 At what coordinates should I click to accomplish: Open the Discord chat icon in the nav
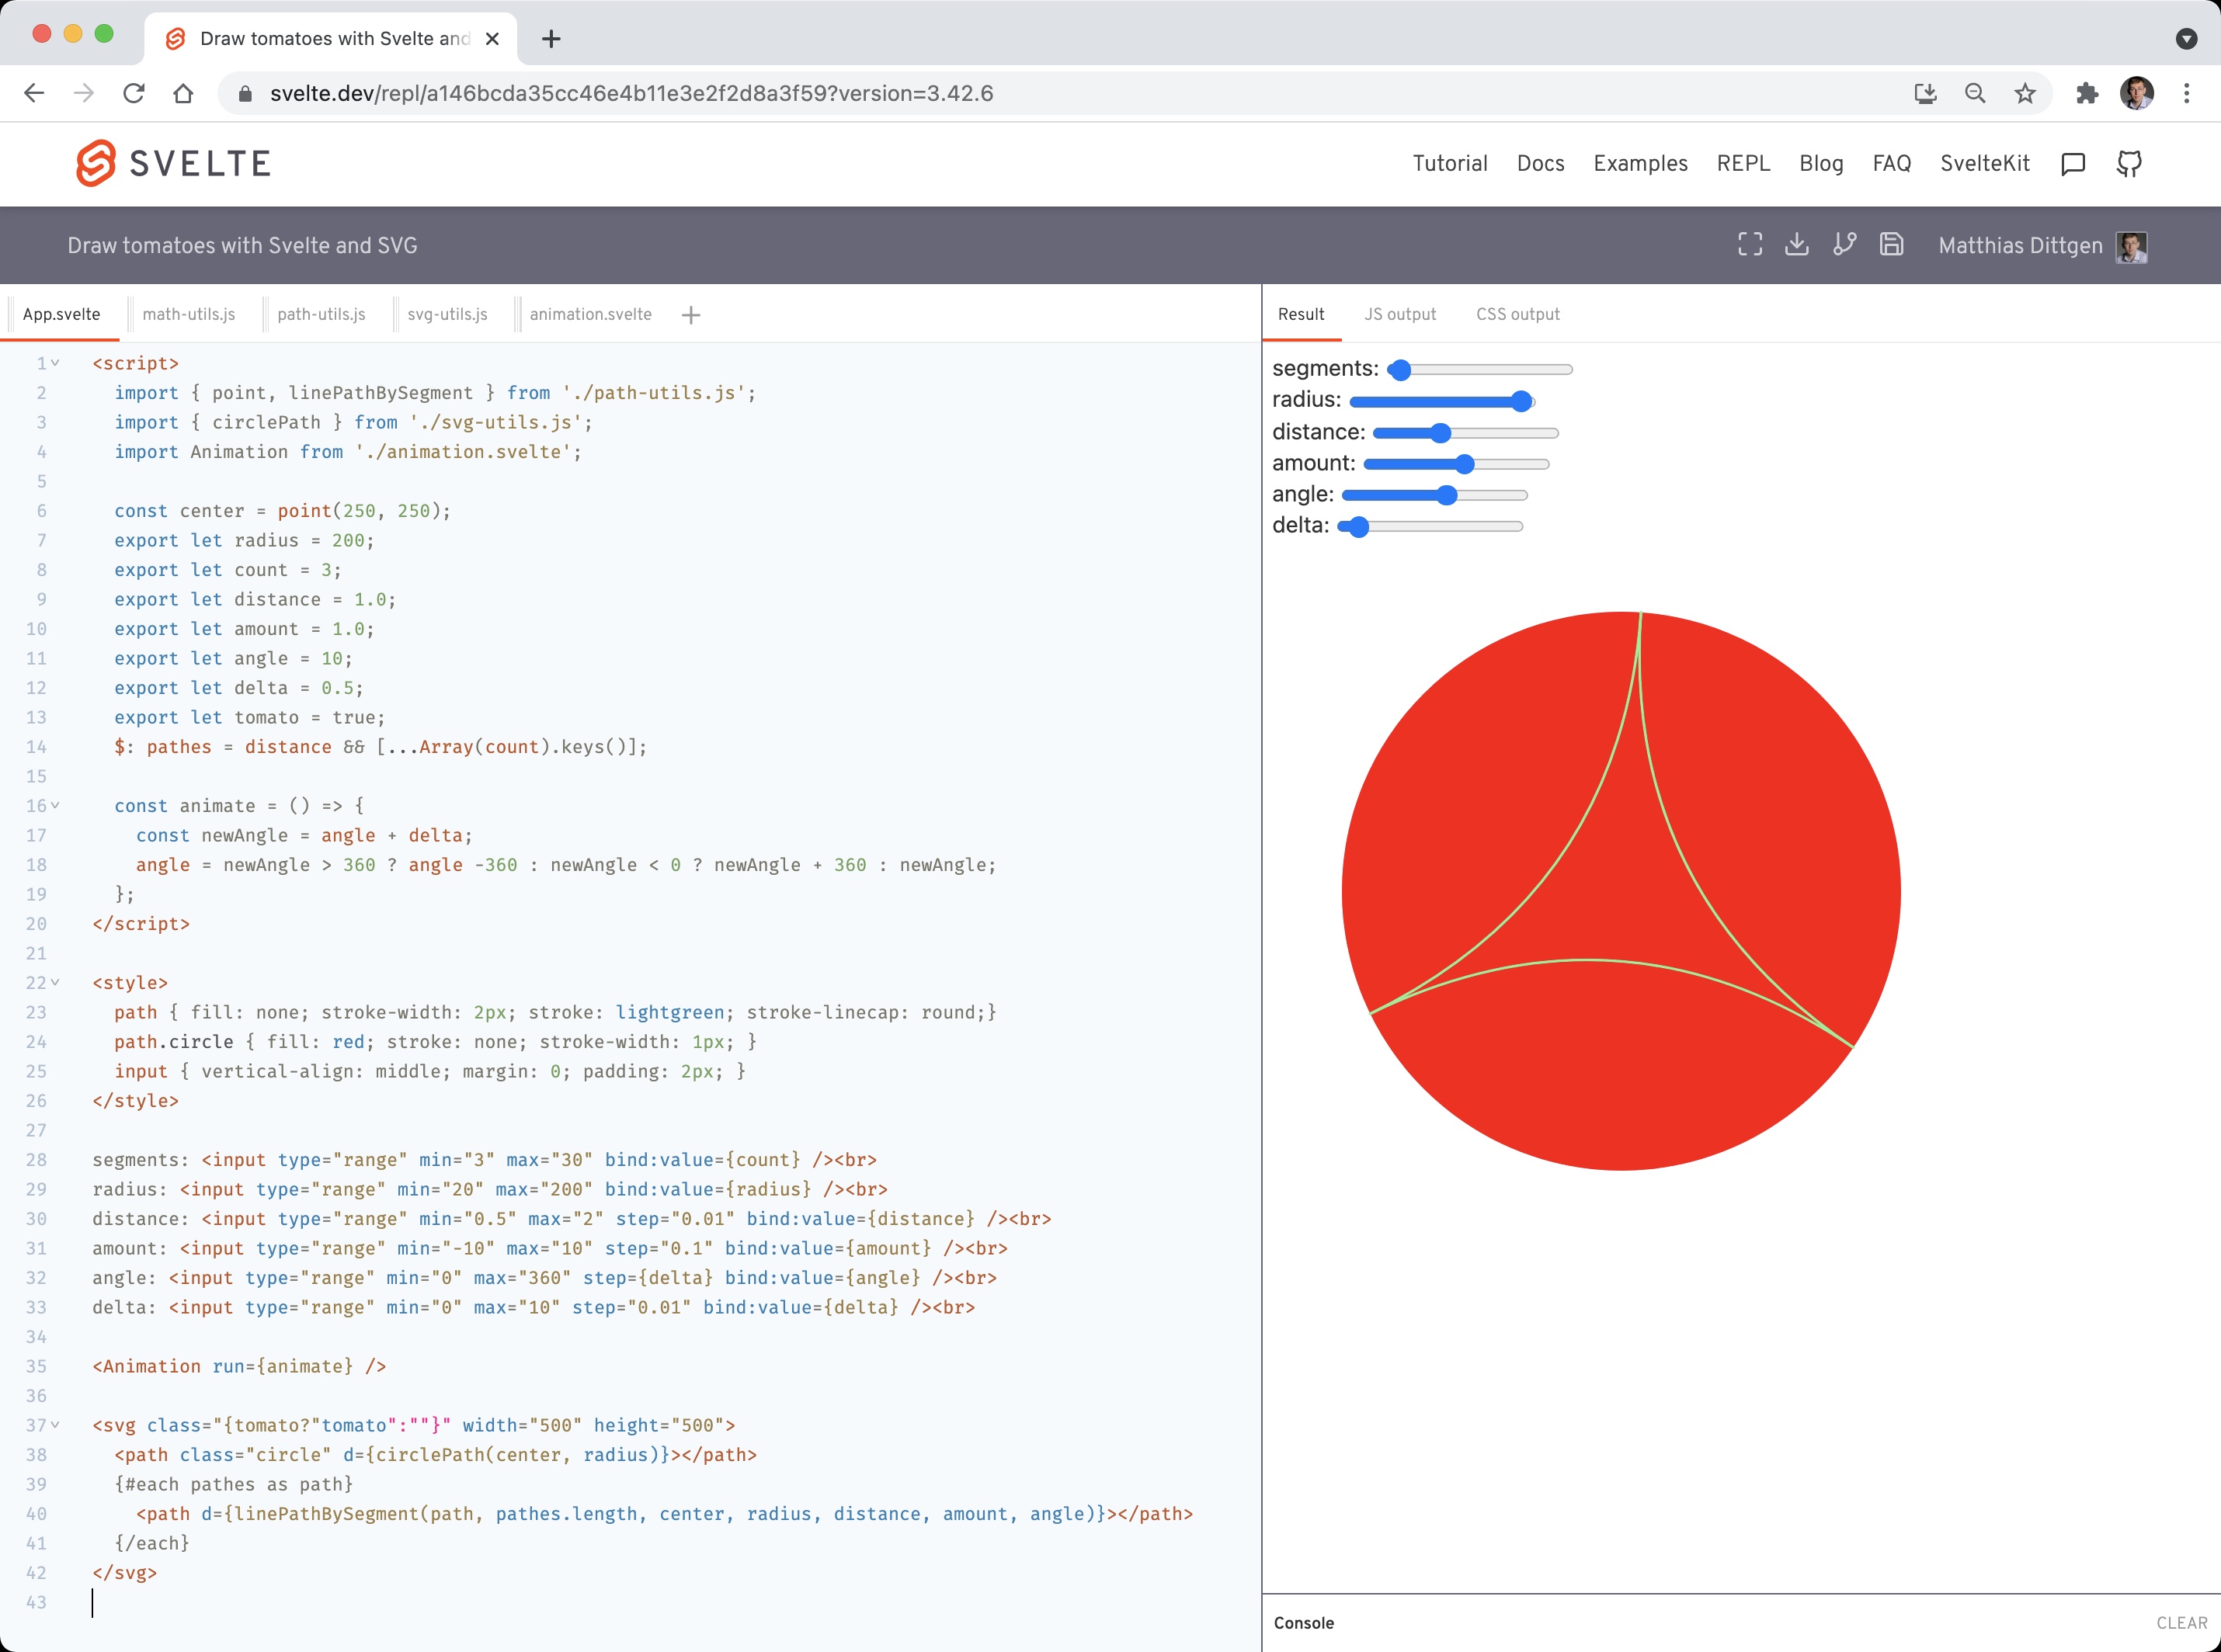[2073, 164]
